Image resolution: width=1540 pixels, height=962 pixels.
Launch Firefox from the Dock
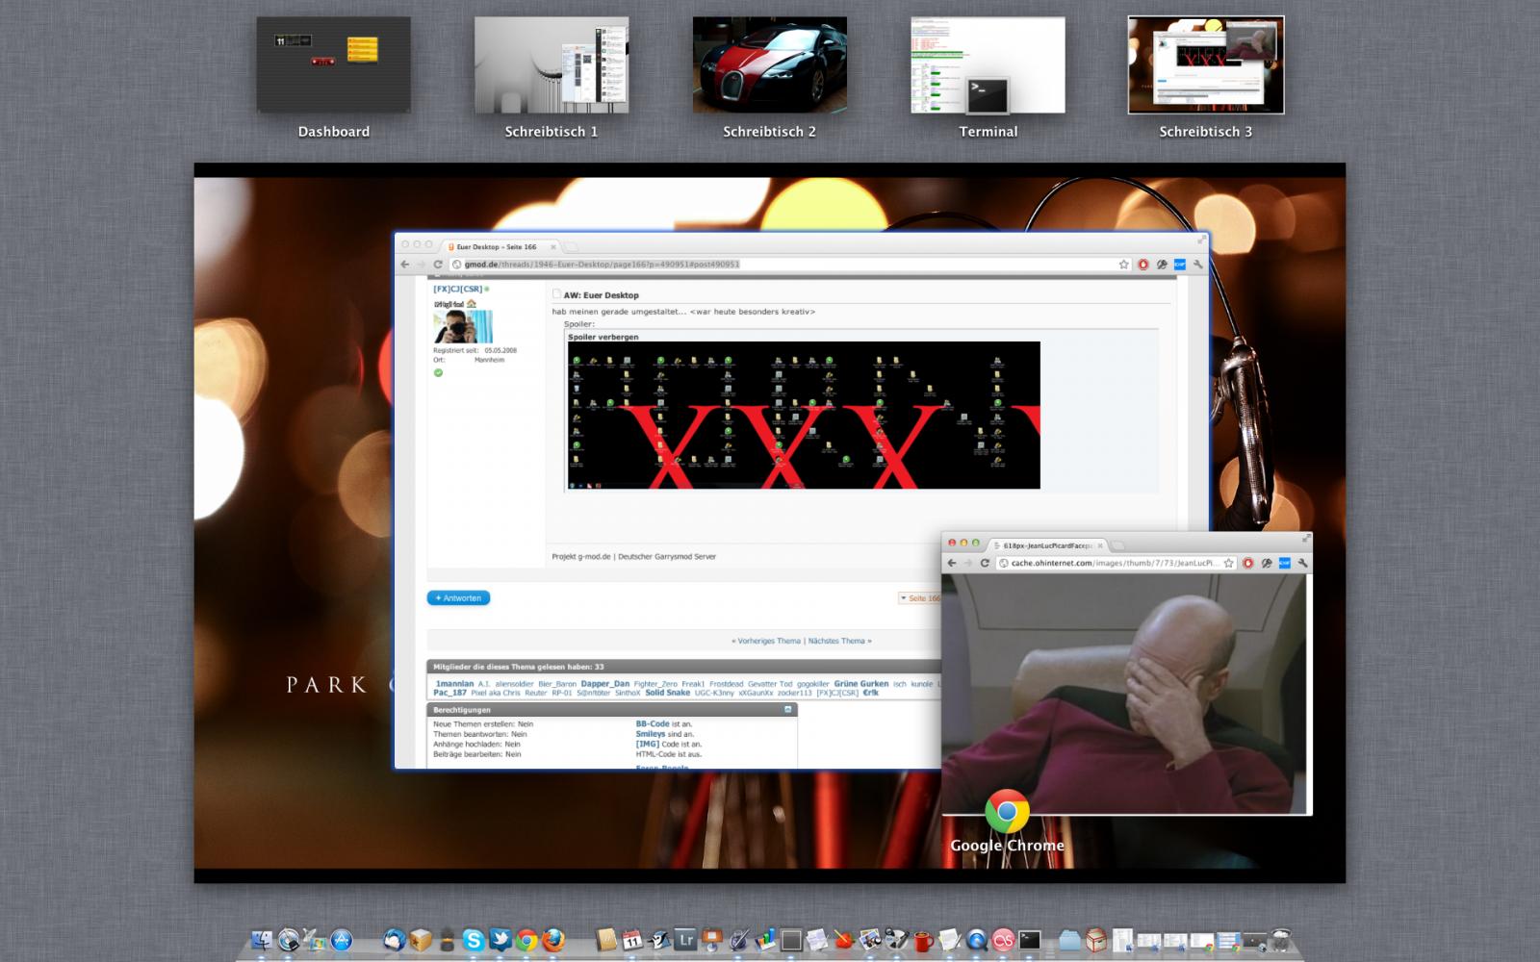point(552,940)
